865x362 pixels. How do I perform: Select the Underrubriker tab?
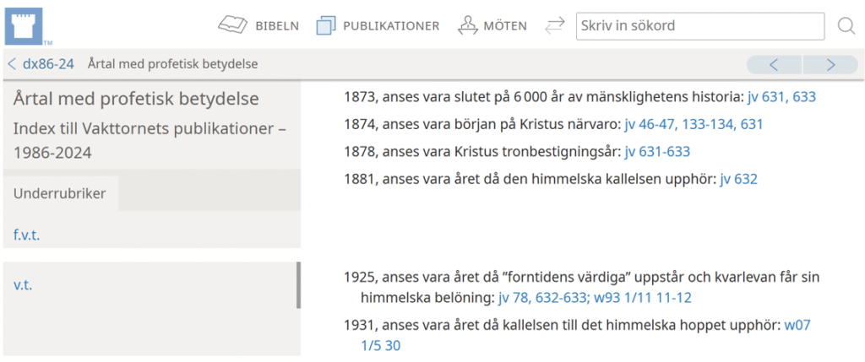click(59, 193)
